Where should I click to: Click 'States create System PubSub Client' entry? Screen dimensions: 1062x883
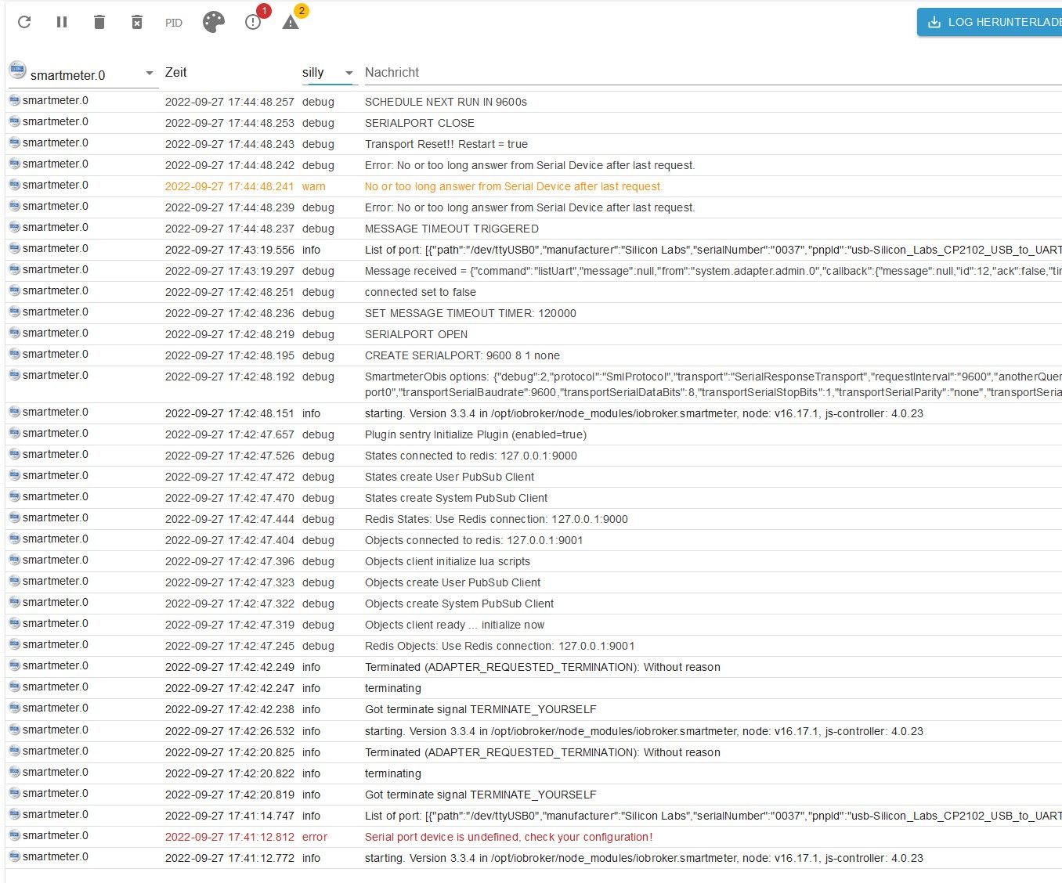tap(456, 498)
